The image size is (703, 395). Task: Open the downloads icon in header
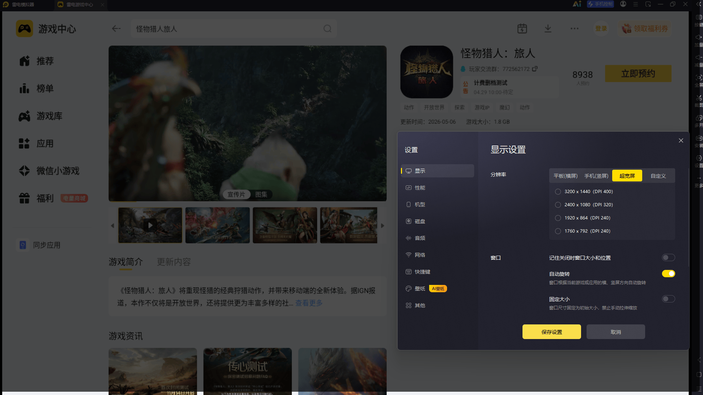click(x=548, y=29)
